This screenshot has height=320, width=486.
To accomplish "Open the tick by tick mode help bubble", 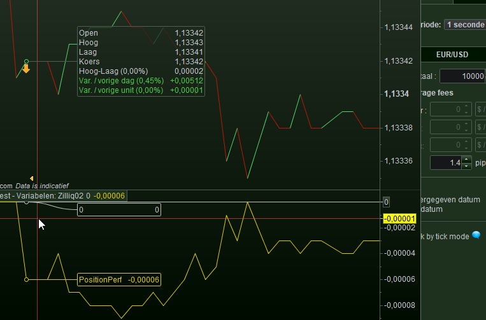I will (x=476, y=235).
